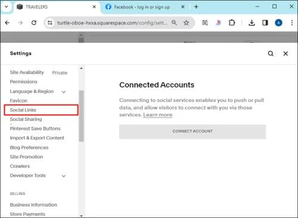Click the settings list scroll-up arrow
This screenshot has height=218, width=298.
point(81,68)
